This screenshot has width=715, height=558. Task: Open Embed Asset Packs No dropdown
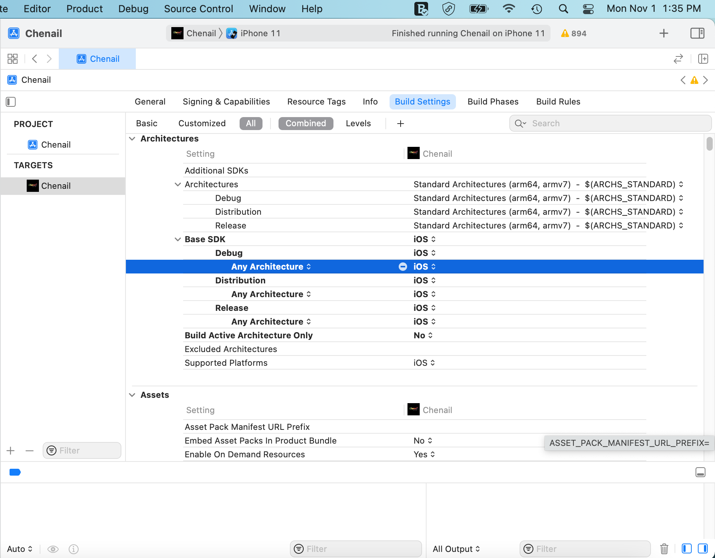pos(423,441)
